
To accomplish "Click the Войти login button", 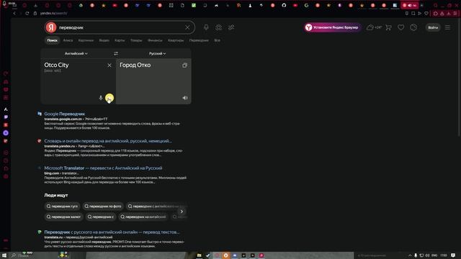I will click(x=433, y=27).
